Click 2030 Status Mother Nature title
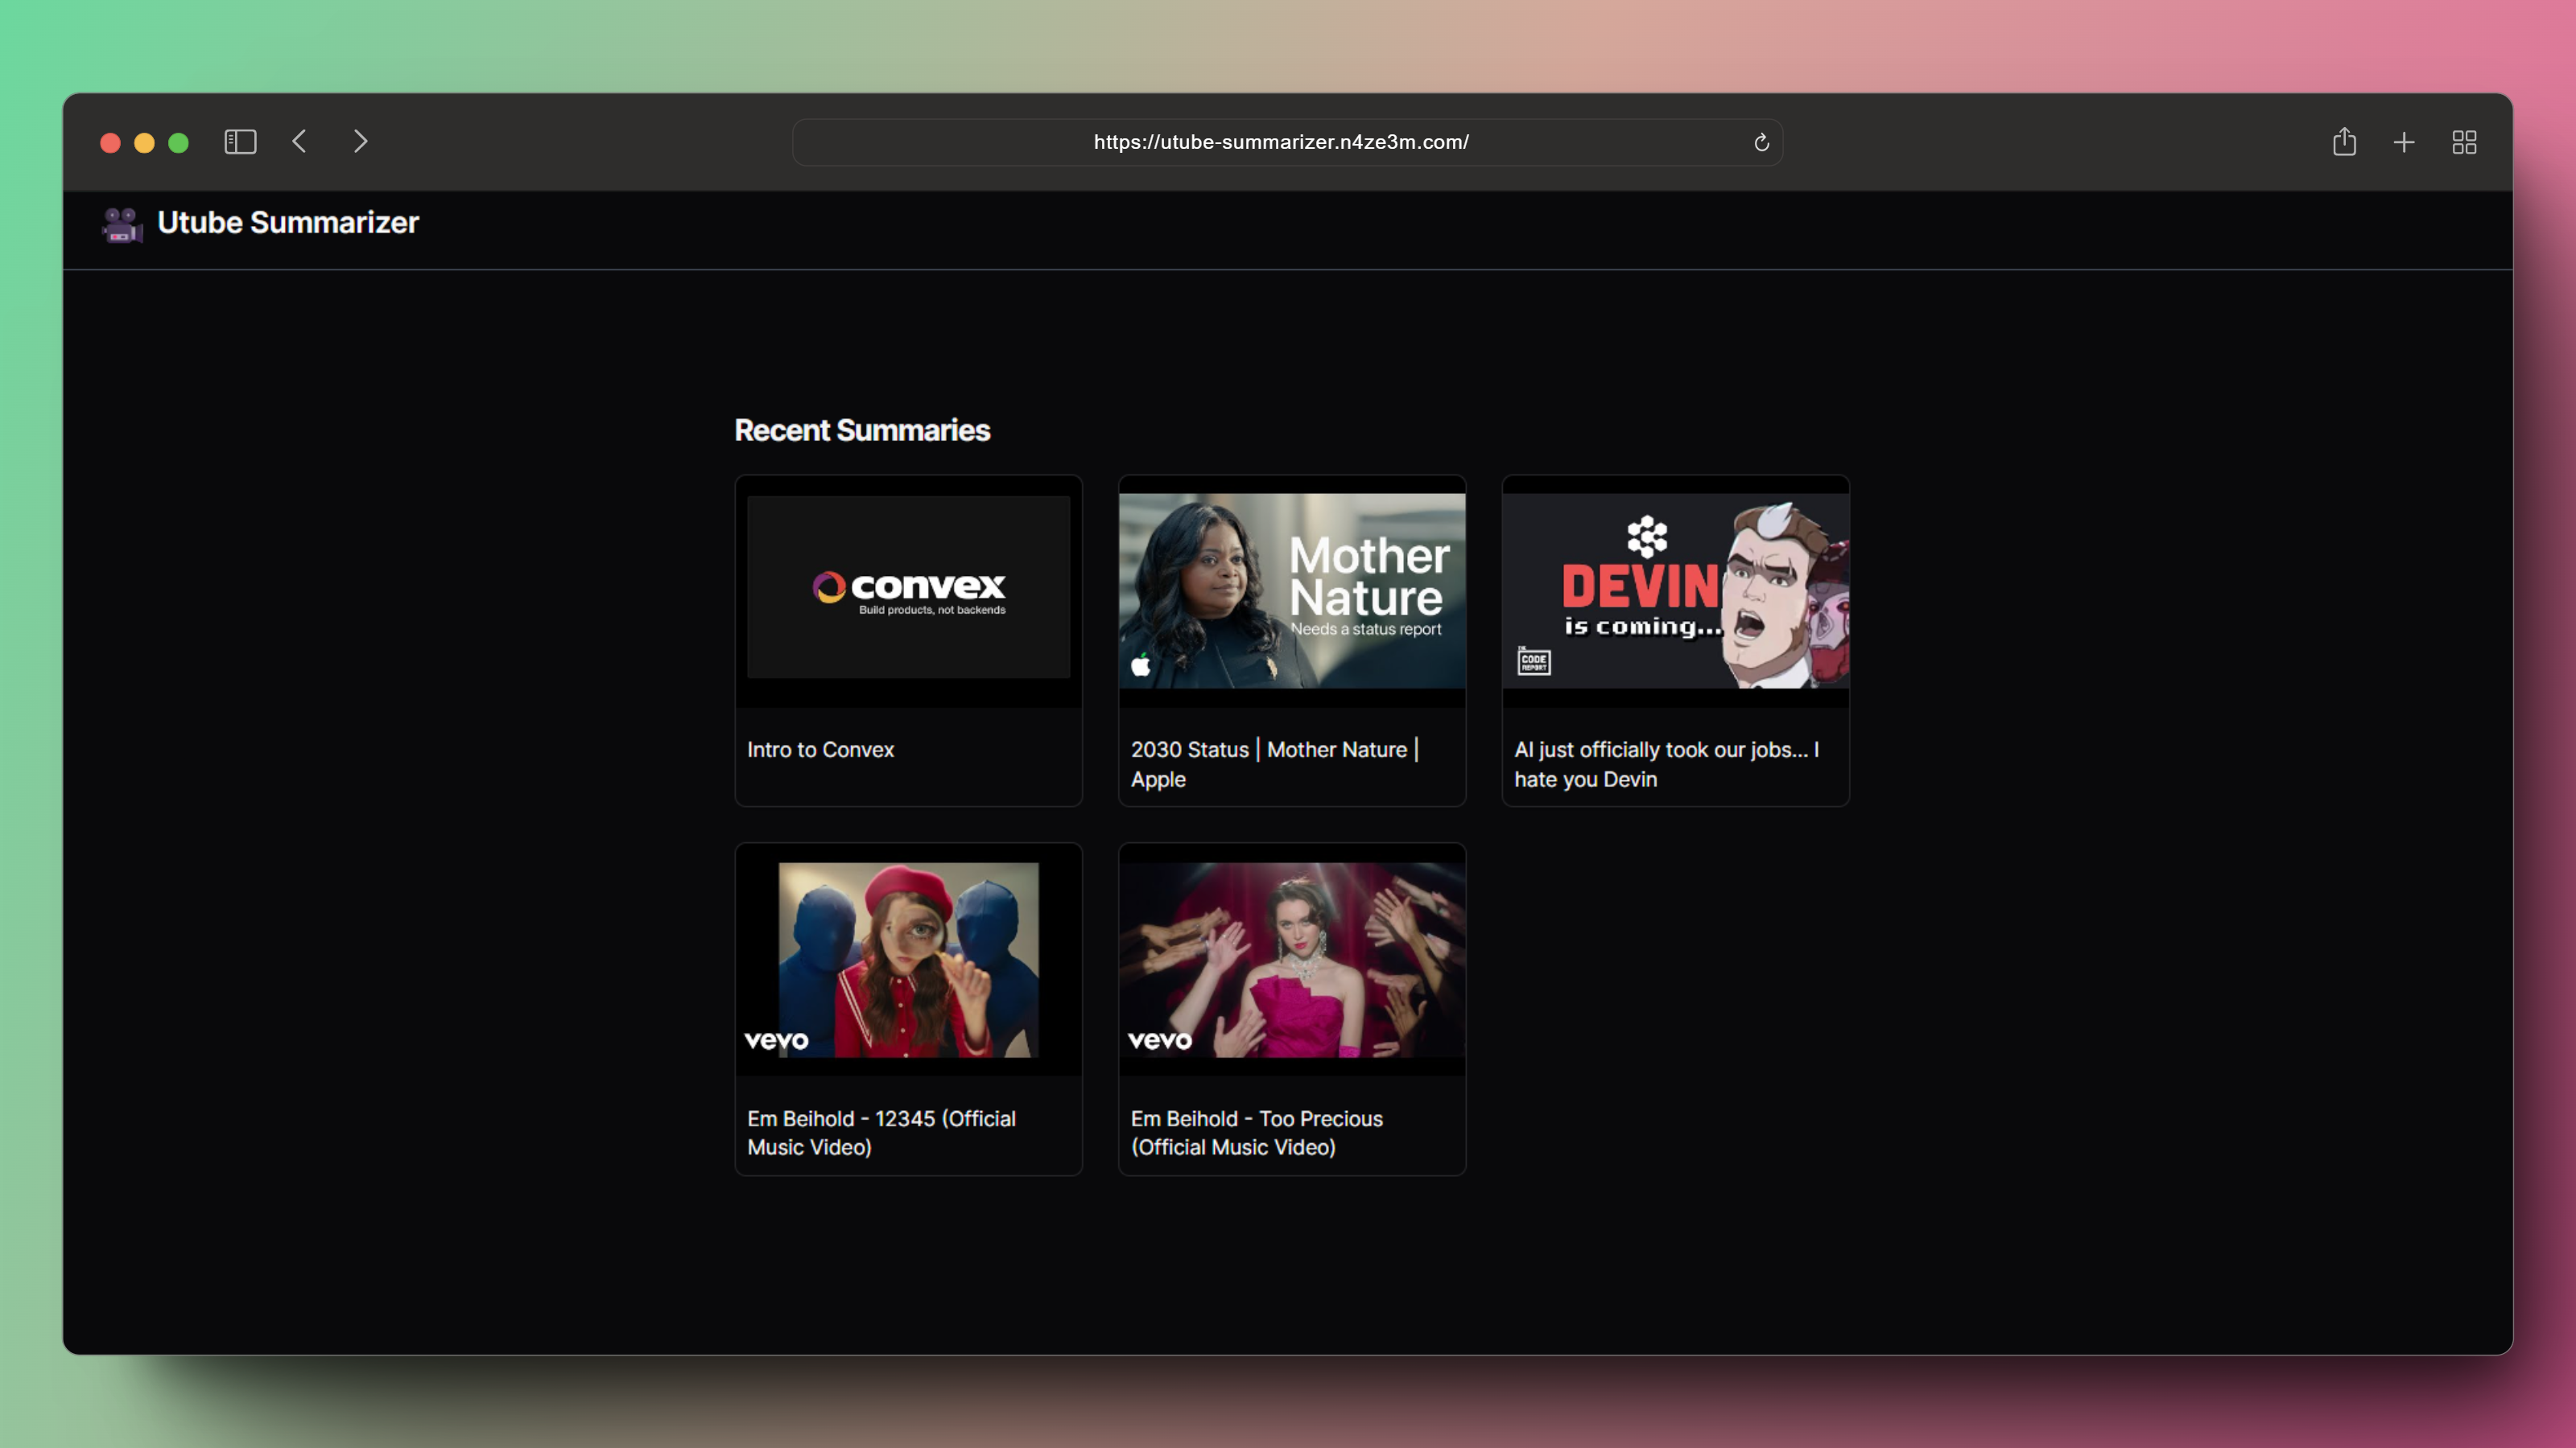The image size is (2576, 1448). [1274, 763]
